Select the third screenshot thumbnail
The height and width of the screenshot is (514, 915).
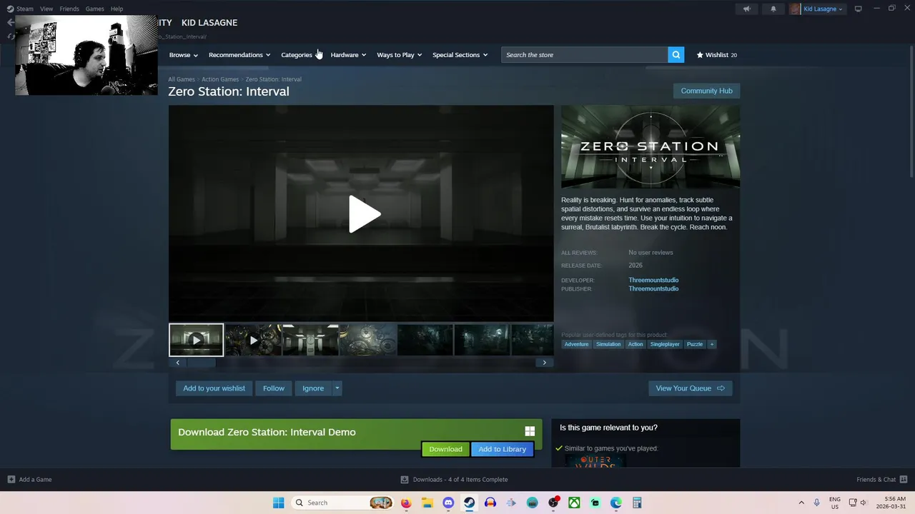click(x=310, y=340)
